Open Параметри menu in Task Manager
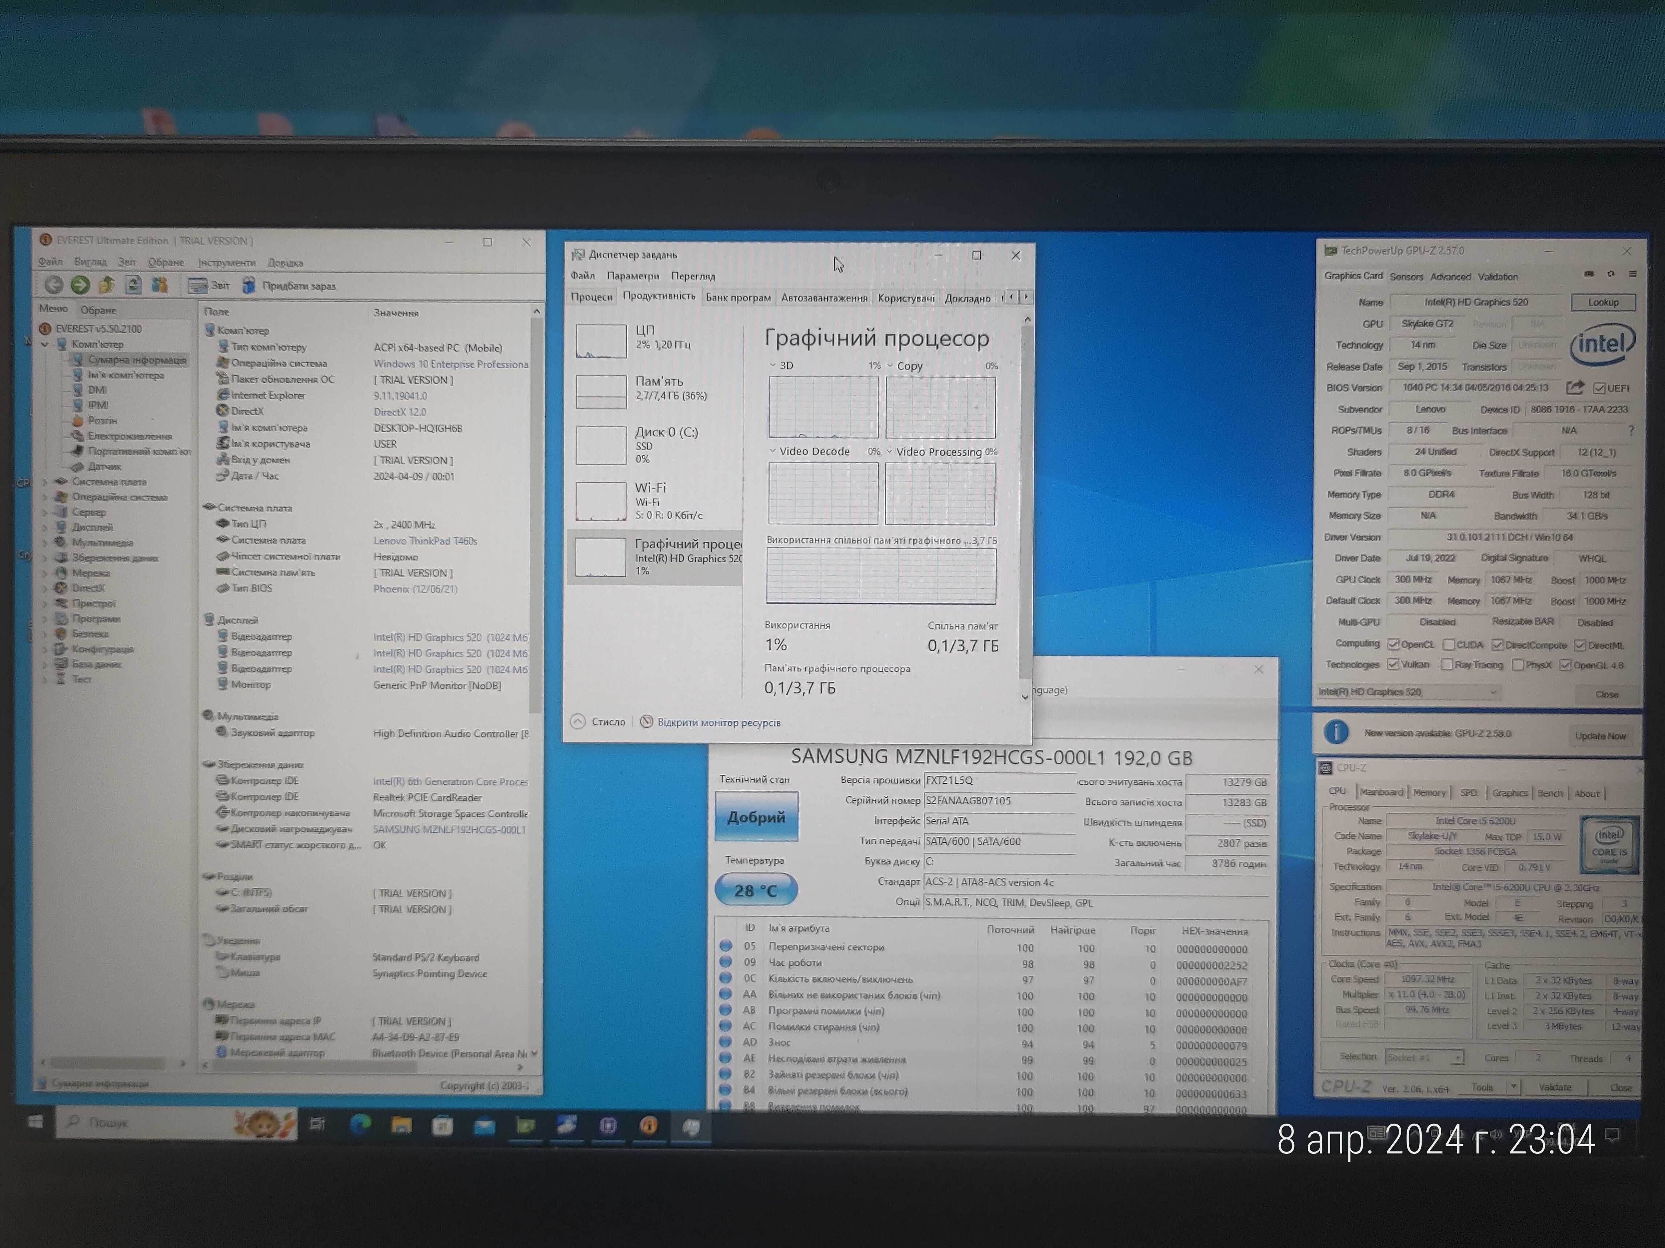 coord(633,276)
